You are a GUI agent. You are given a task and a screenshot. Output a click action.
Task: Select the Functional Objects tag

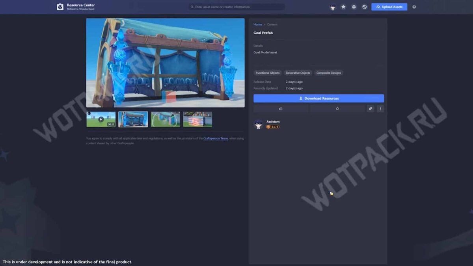[x=268, y=73]
